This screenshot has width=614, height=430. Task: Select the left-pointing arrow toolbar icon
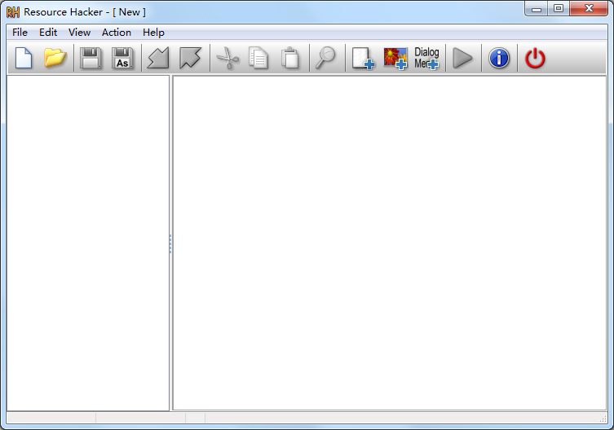158,58
